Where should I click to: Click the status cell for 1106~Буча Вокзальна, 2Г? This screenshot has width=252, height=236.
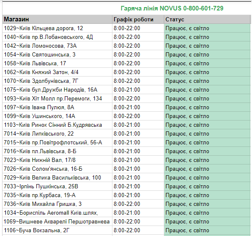point(207,231)
